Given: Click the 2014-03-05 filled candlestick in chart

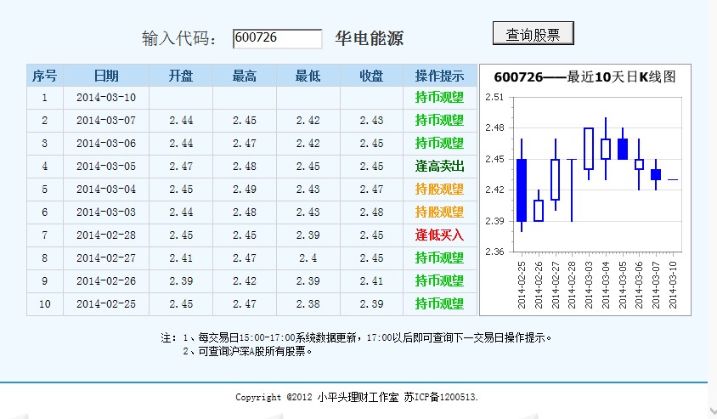Looking at the screenshot, I should pyautogui.click(x=623, y=149).
